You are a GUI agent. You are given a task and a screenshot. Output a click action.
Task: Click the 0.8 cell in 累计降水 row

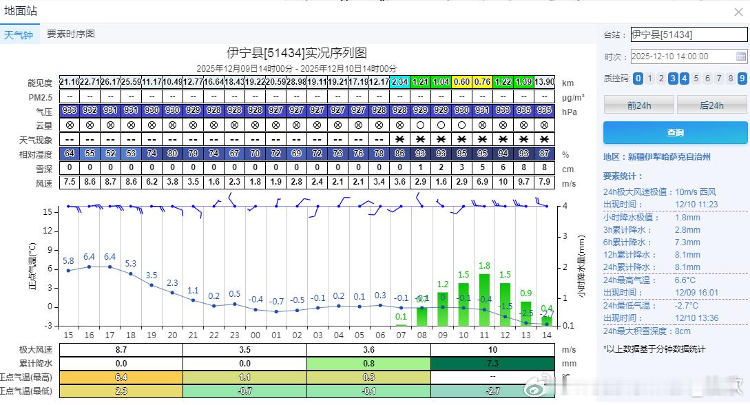click(368, 364)
